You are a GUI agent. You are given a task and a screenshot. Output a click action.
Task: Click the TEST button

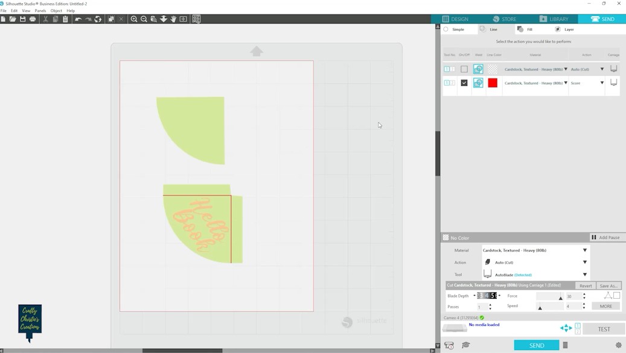click(x=604, y=329)
